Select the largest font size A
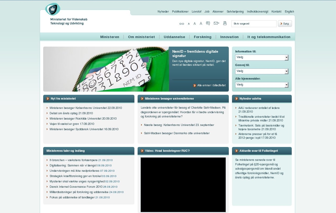Viewport: 336px width, 213px height. (x=201, y=23)
